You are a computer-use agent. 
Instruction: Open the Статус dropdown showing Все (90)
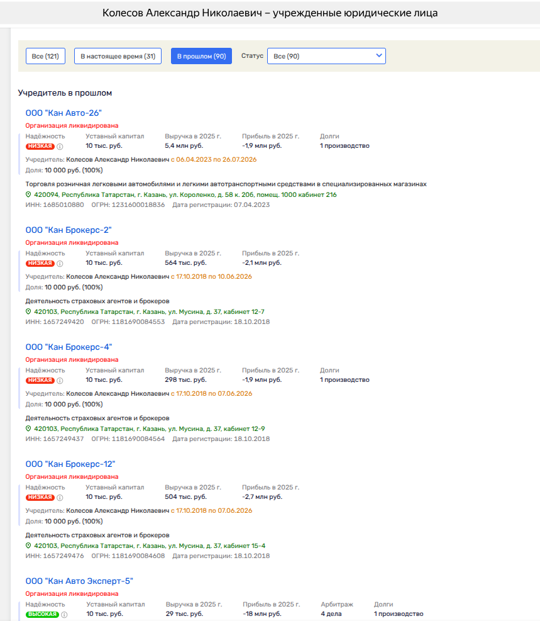[326, 56]
